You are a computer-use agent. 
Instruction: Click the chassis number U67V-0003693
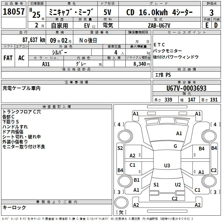click(x=186, y=88)
